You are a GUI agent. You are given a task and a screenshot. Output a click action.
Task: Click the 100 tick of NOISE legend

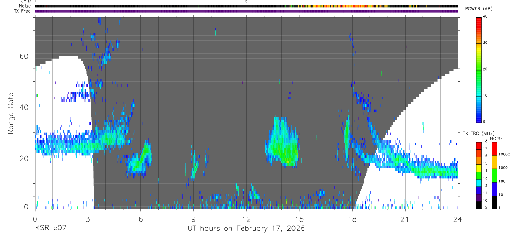(x=502, y=181)
